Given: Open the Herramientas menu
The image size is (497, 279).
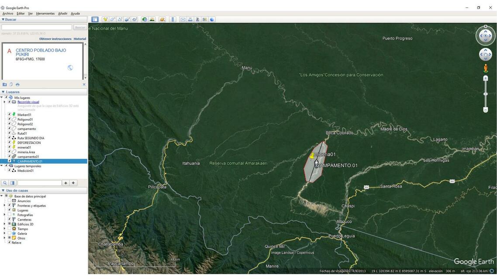Looking at the screenshot, I should 45,14.
